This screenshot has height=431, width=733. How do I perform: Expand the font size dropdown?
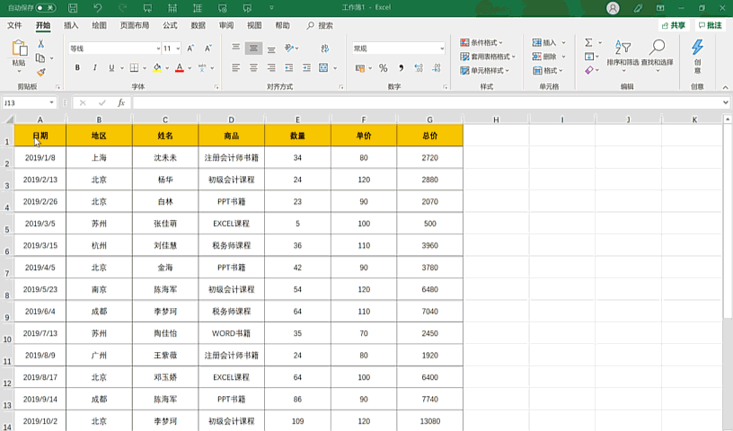pos(177,48)
